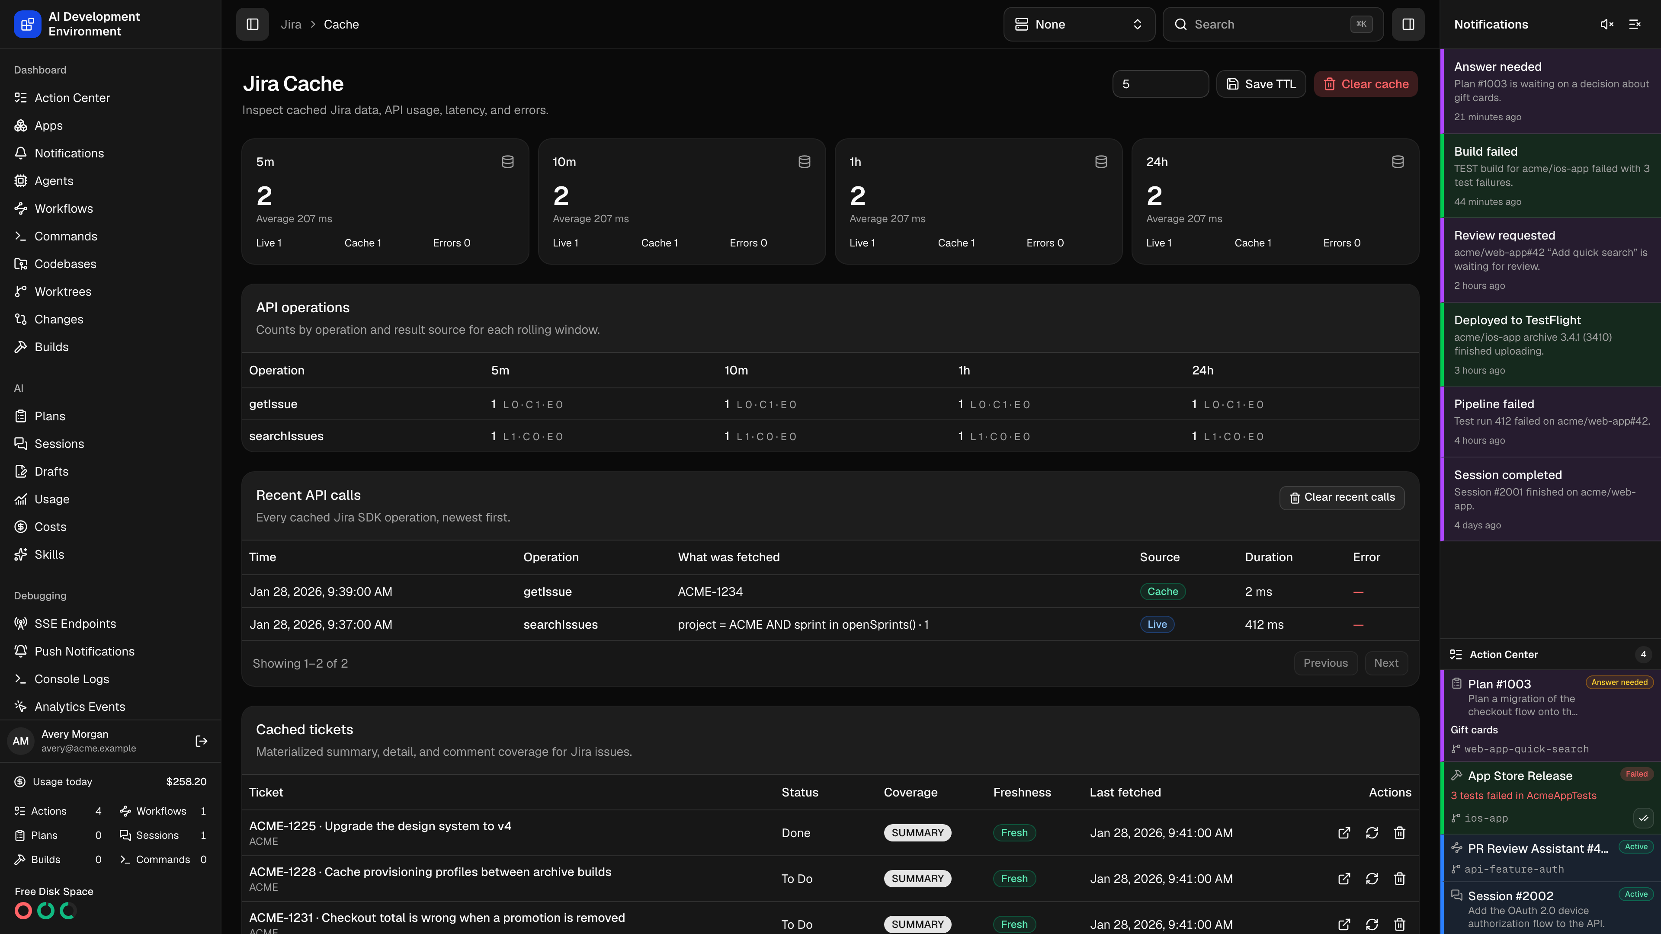Toggle the left sidebar panel icon
1661x934 pixels.
pyautogui.click(x=252, y=25)
